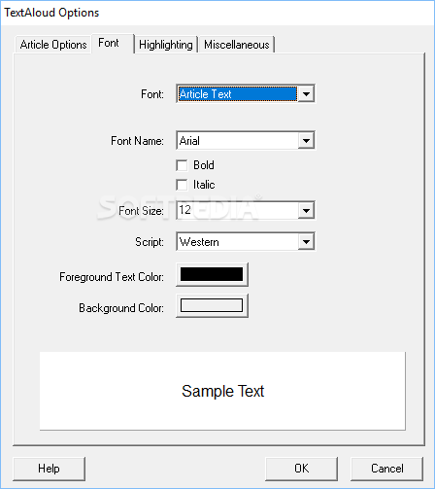Click the Help button
Viewport: 435px width, 489px height.
point(49,469)
